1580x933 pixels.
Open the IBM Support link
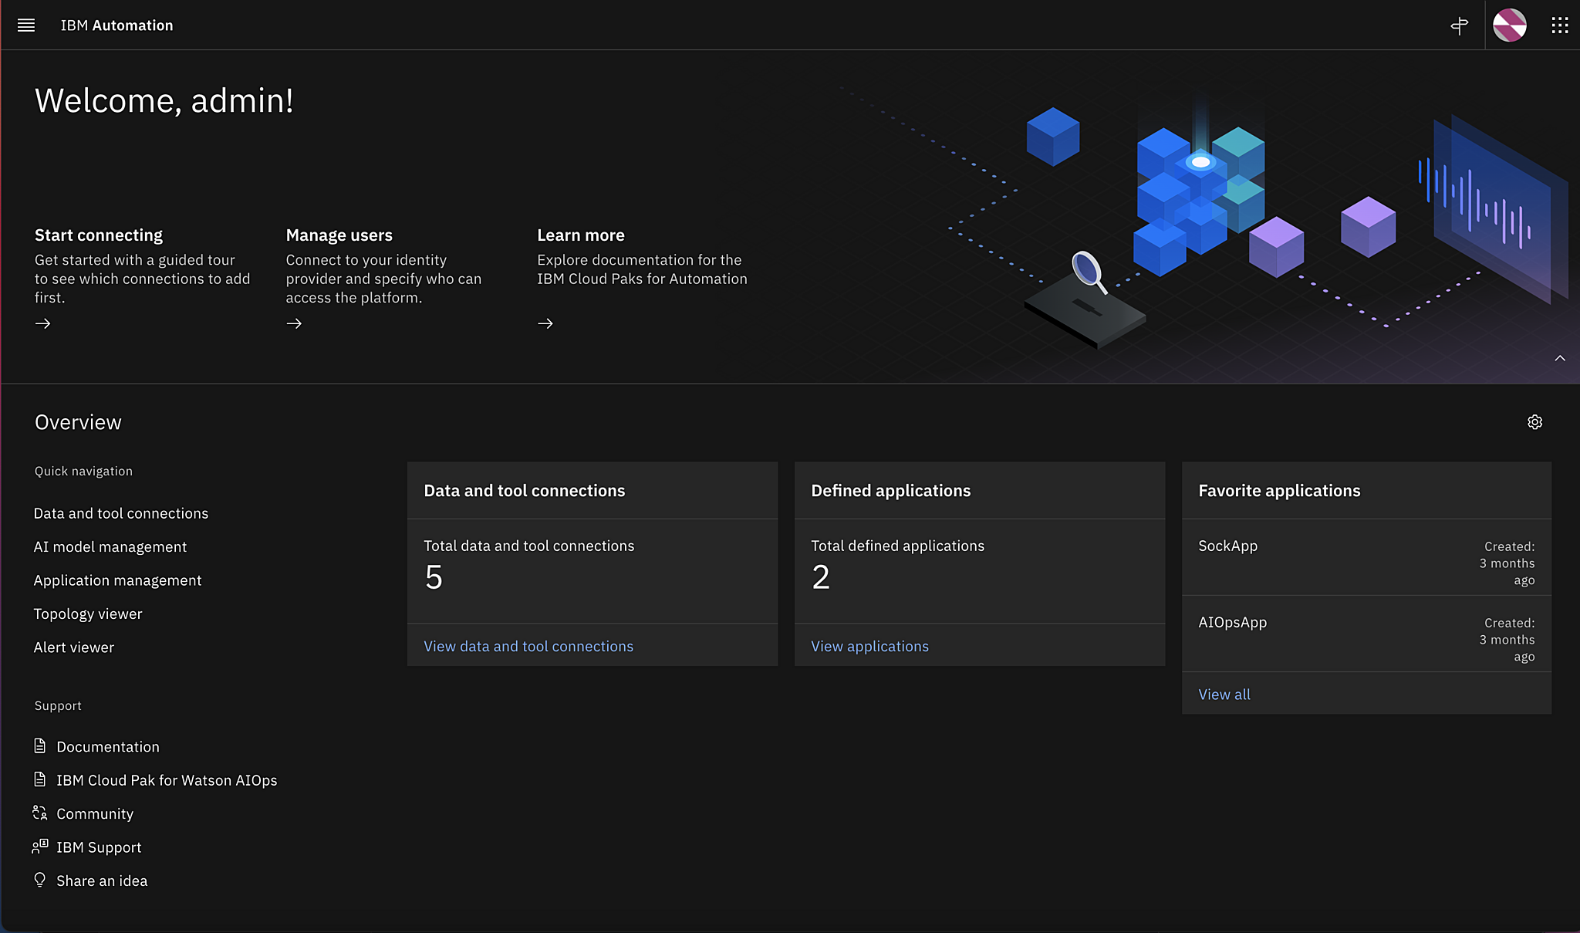pos(99,847)
